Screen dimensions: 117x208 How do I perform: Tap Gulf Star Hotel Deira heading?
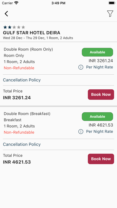(32, 33)
